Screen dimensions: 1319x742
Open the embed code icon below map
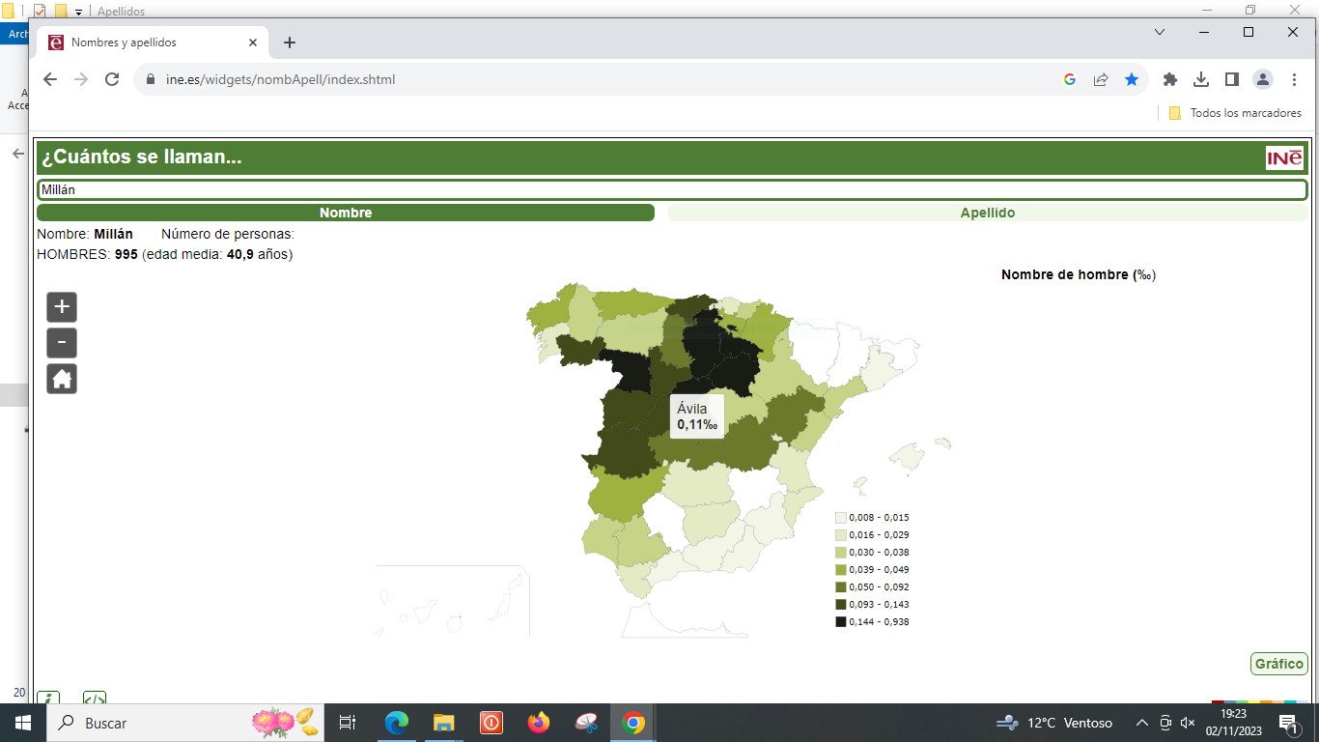[x=94, y=698]
